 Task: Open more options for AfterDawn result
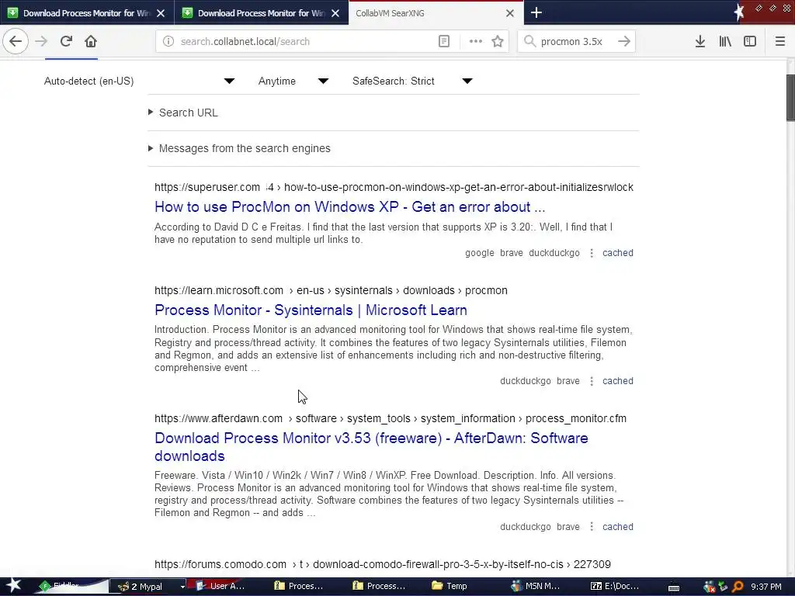[591, 527]
